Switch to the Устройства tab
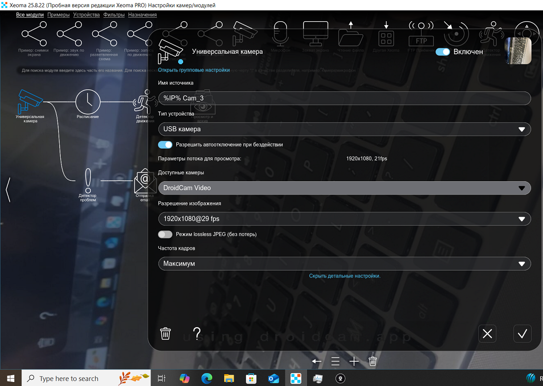This screenshot has width=543, height=386. point(86,15)
